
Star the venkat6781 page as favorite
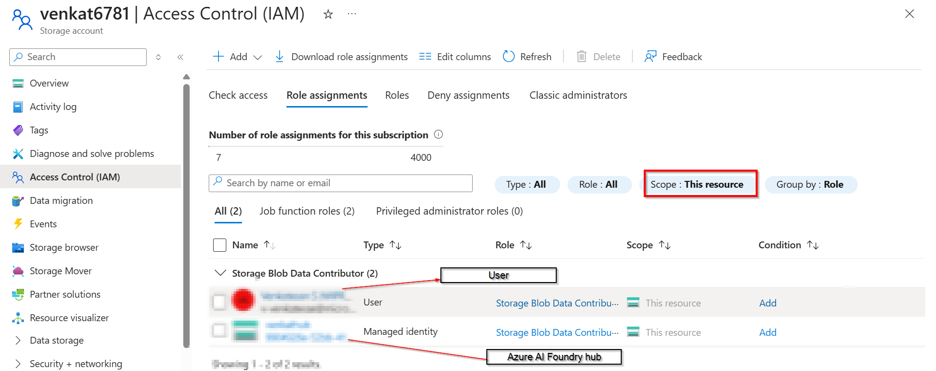[x=328, y=15]
